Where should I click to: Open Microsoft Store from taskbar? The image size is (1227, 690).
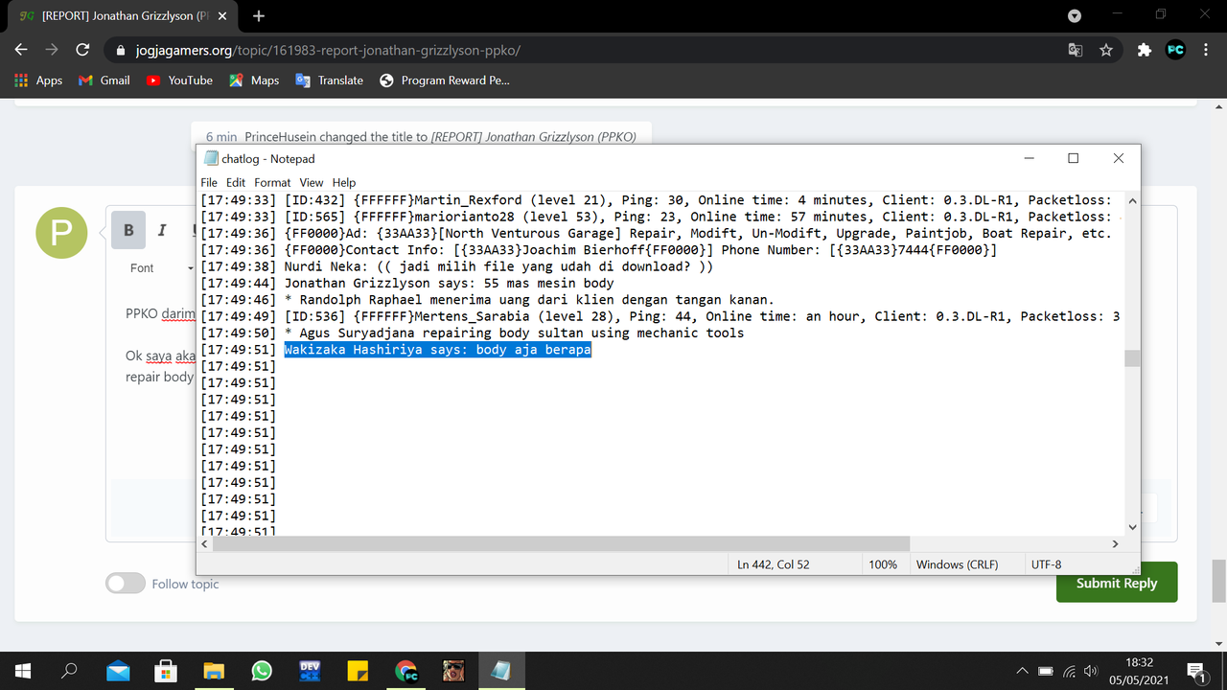(x=166, y=671)
